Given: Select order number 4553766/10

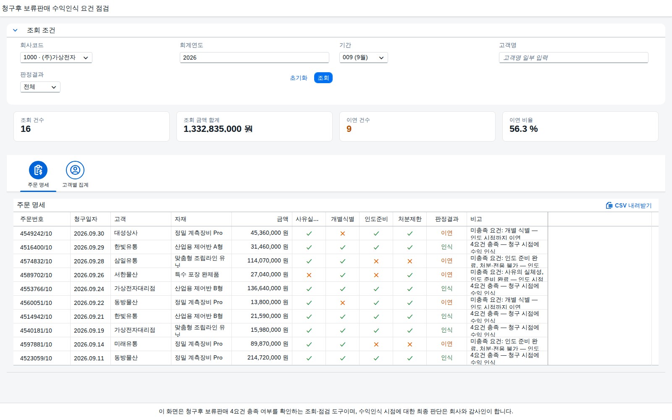Looking at the screenshot, I should (x=36, y=289).
